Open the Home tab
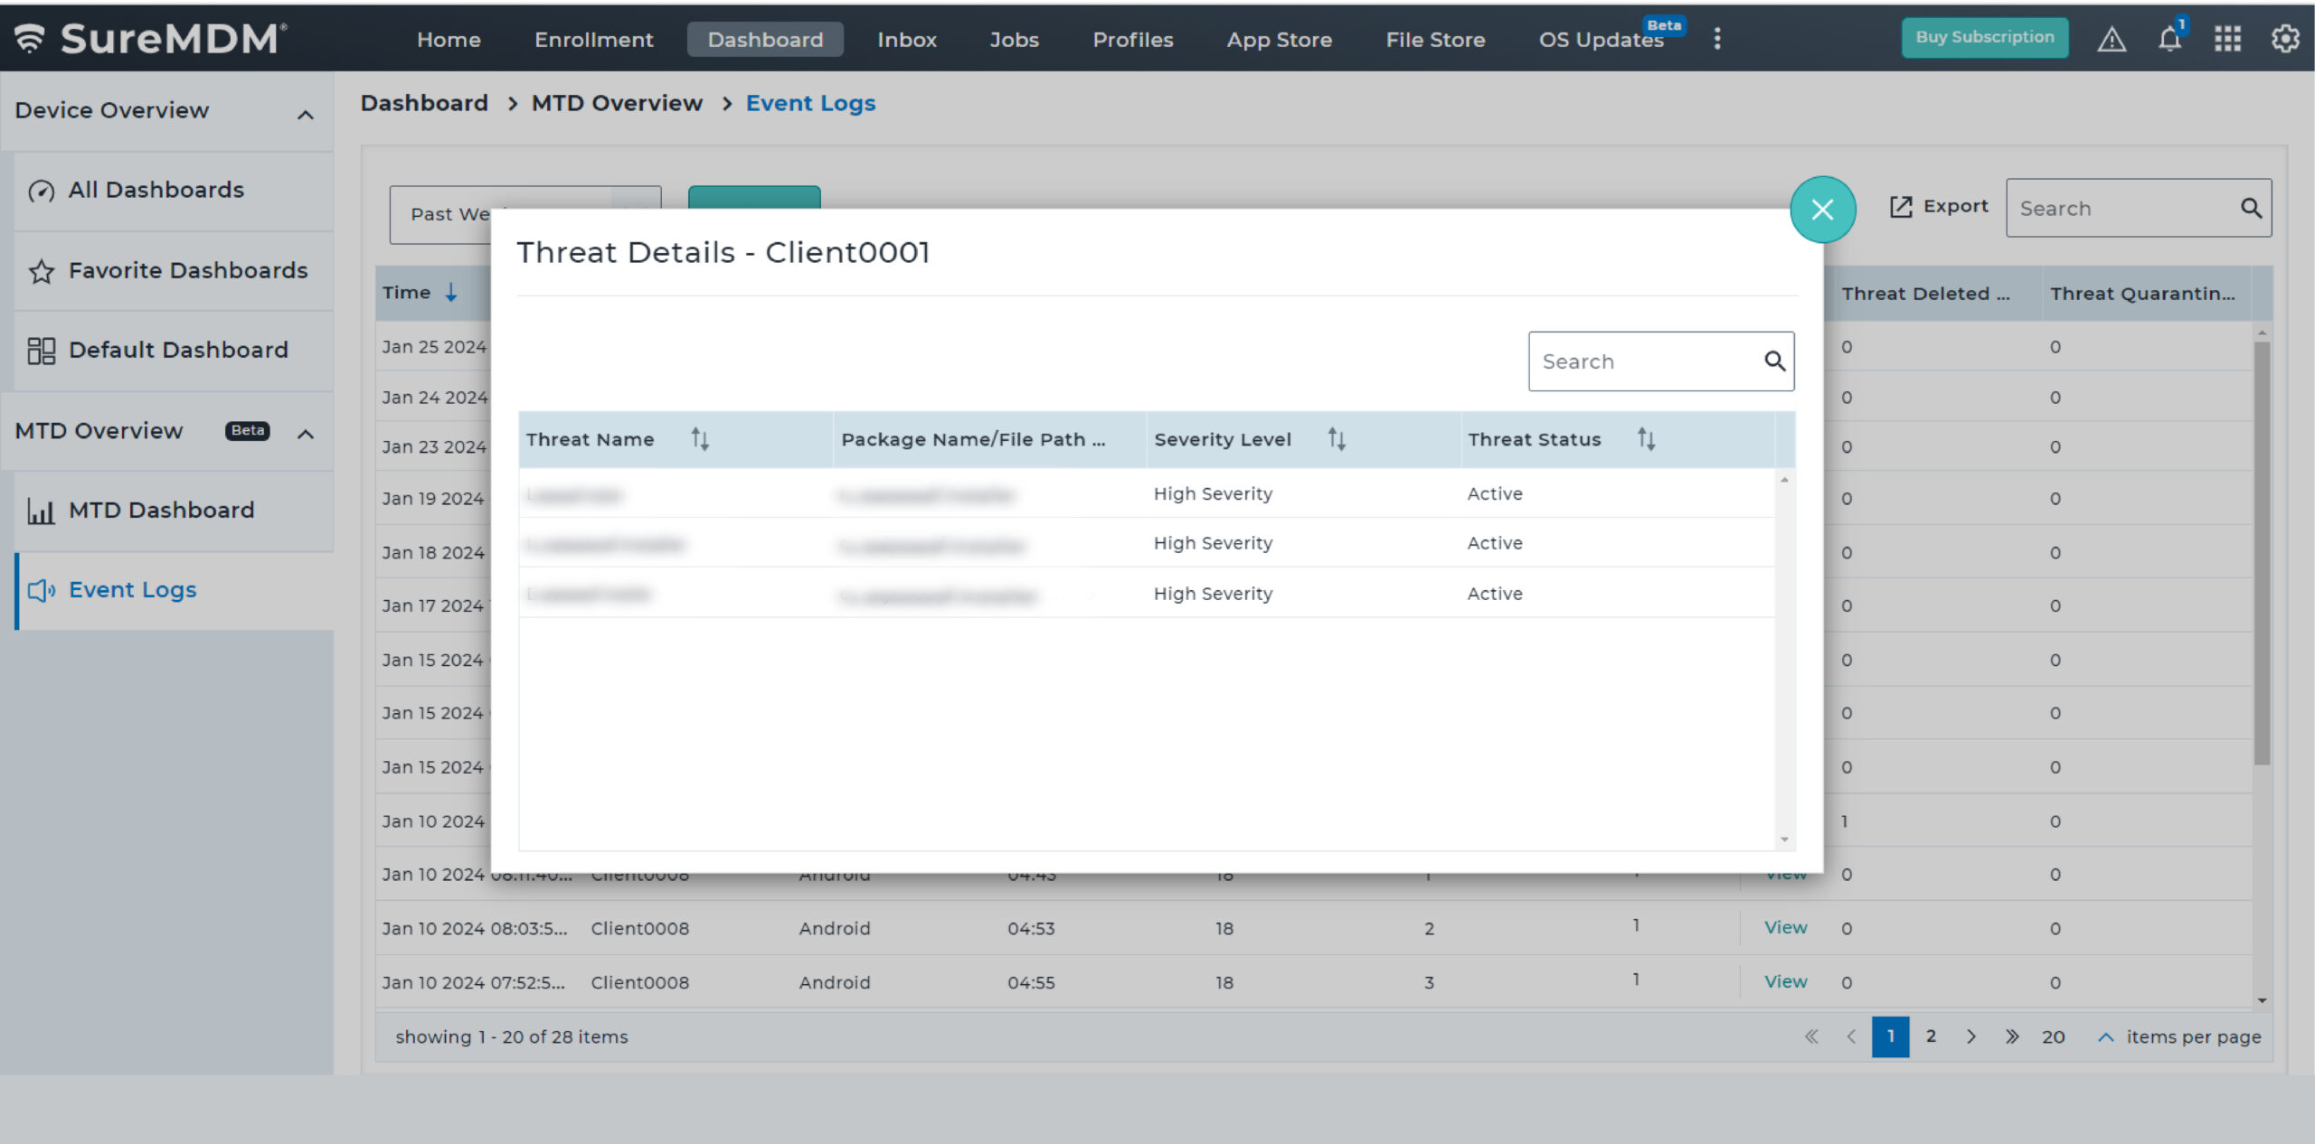The image size is (2315, 1144). tap(449, 40)
